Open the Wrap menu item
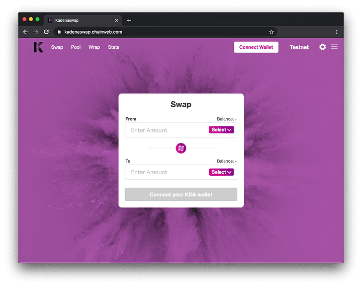Viewport: 362px width, 287px height. coord(94,47)
